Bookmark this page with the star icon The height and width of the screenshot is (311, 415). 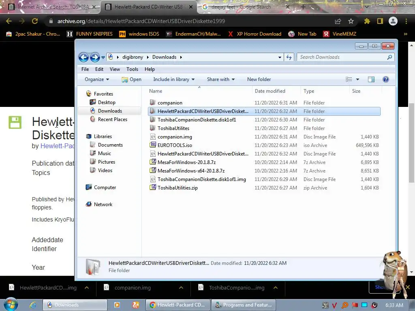pos(351,21)
